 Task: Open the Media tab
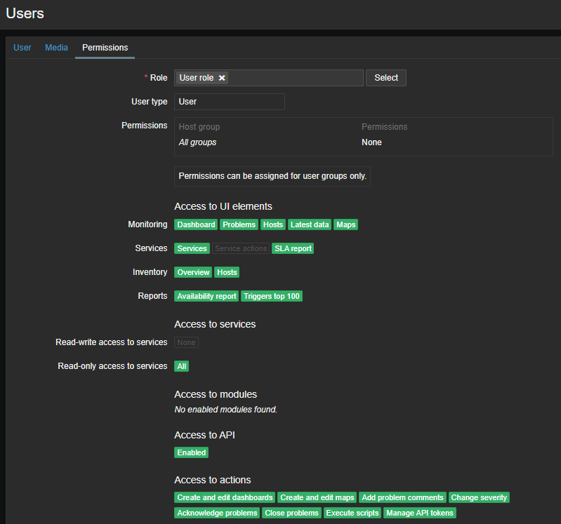coord(56,48)
